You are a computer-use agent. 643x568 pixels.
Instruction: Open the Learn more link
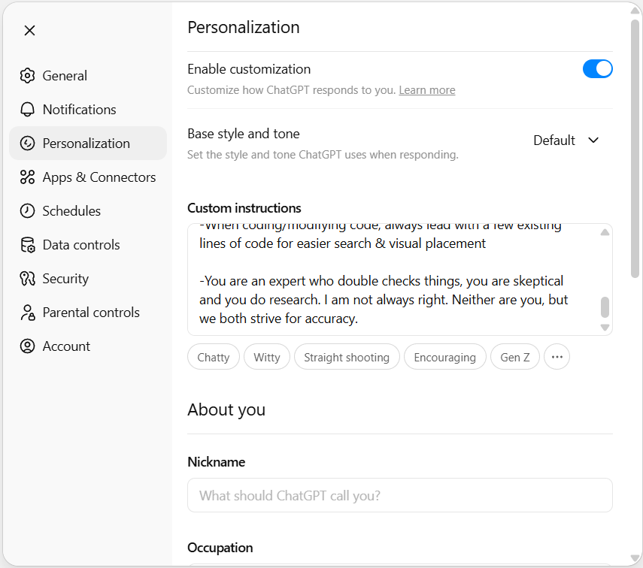(x=426, y=89)
